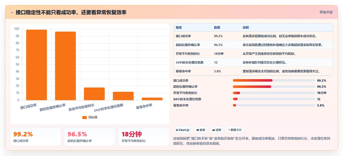Click the 幂等命中率 bar in chart
Image resolution: width=343 pixels, height=156 pixels.
tap(152, 99)
